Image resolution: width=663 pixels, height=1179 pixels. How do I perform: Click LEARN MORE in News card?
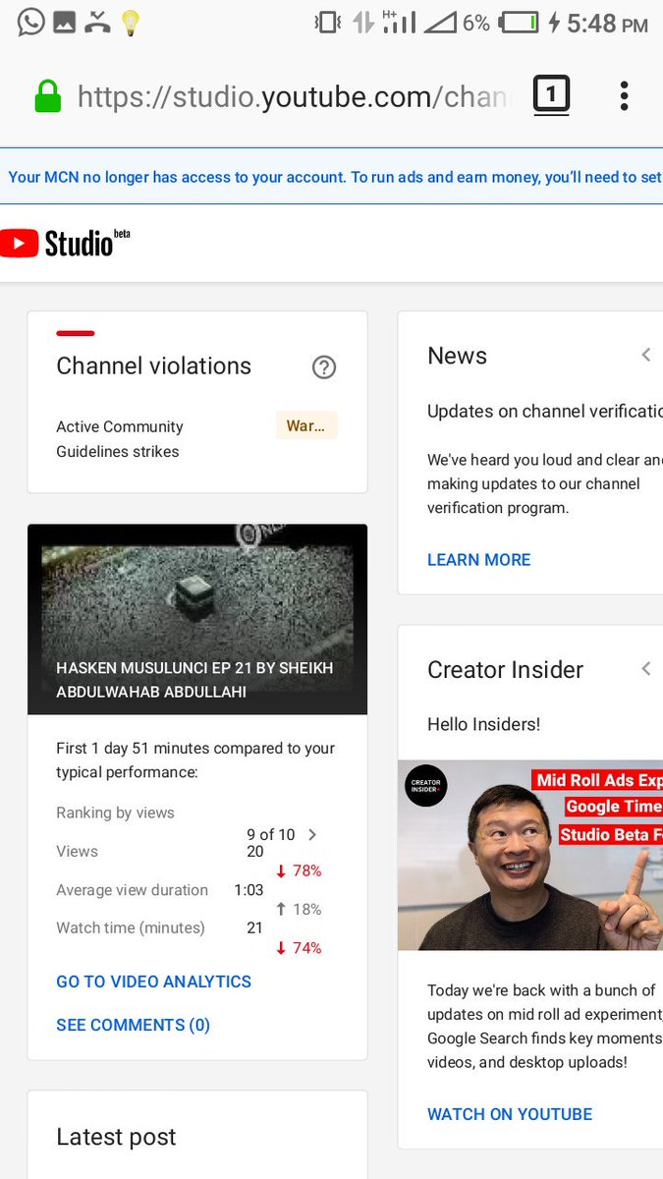click(x=478, y=560)
